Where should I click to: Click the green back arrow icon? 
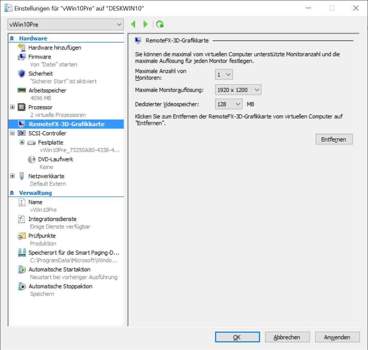(x=133, y=24)
